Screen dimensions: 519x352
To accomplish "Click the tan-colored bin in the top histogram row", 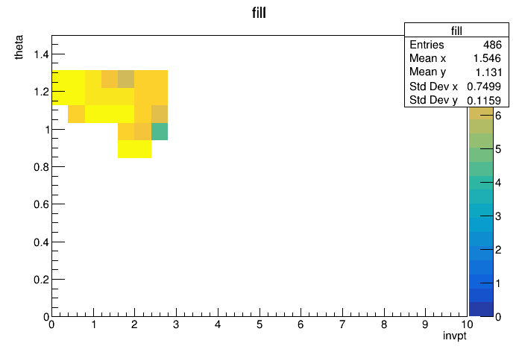I will (x=126, y=79).
